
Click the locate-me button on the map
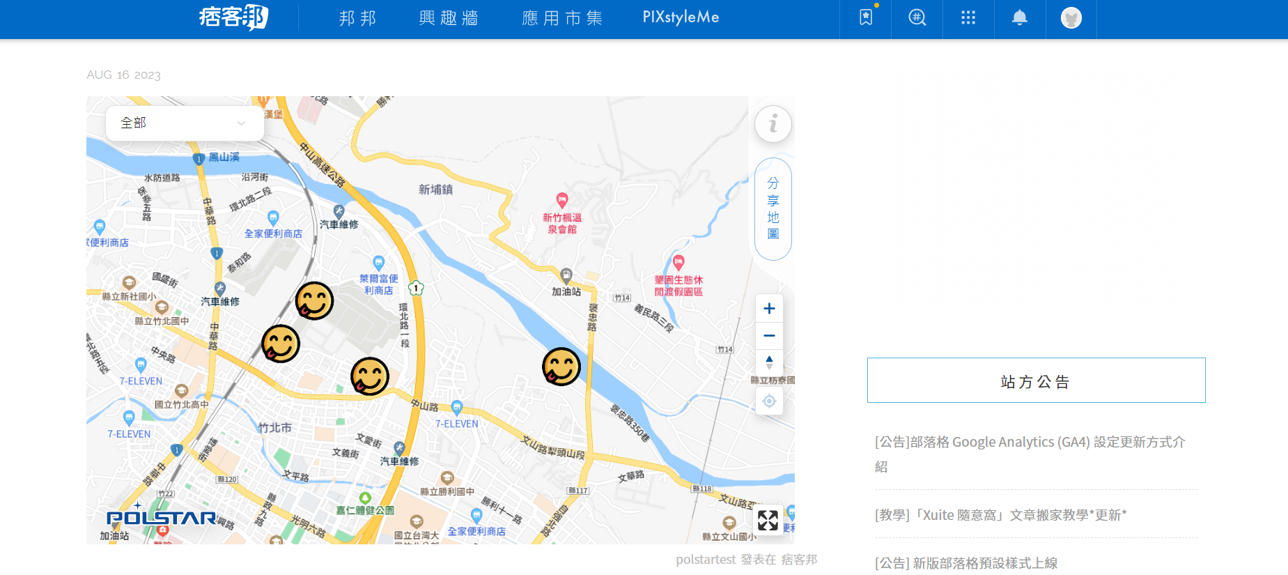tap(770, 401)
